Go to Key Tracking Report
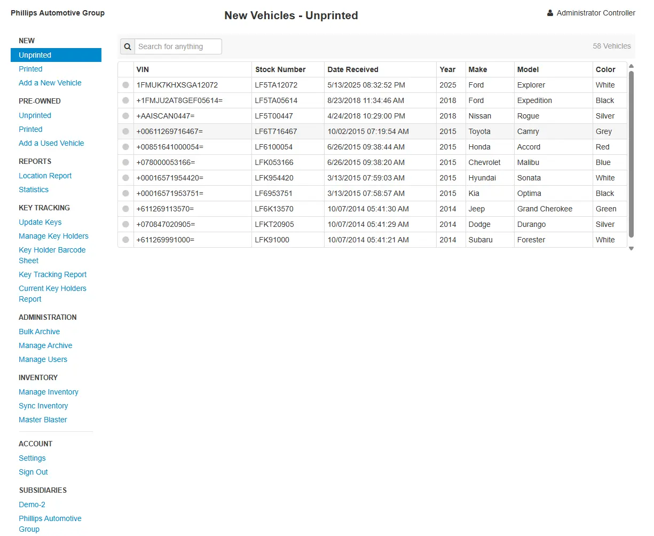The width and height of the screenshot is (654, 536). [52, 274]
